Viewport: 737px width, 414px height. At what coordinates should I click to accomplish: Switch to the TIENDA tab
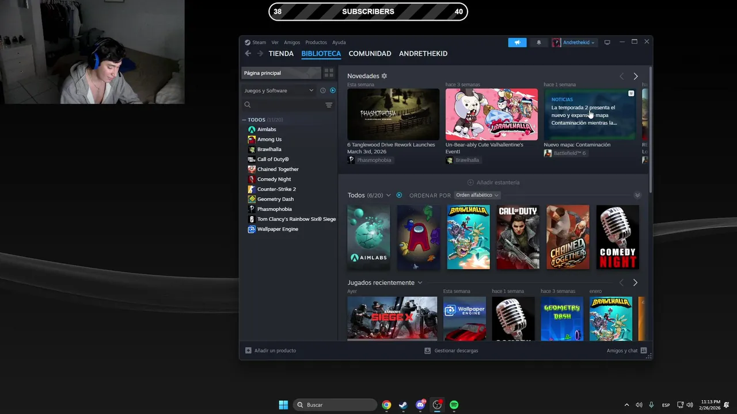[281, 53]
